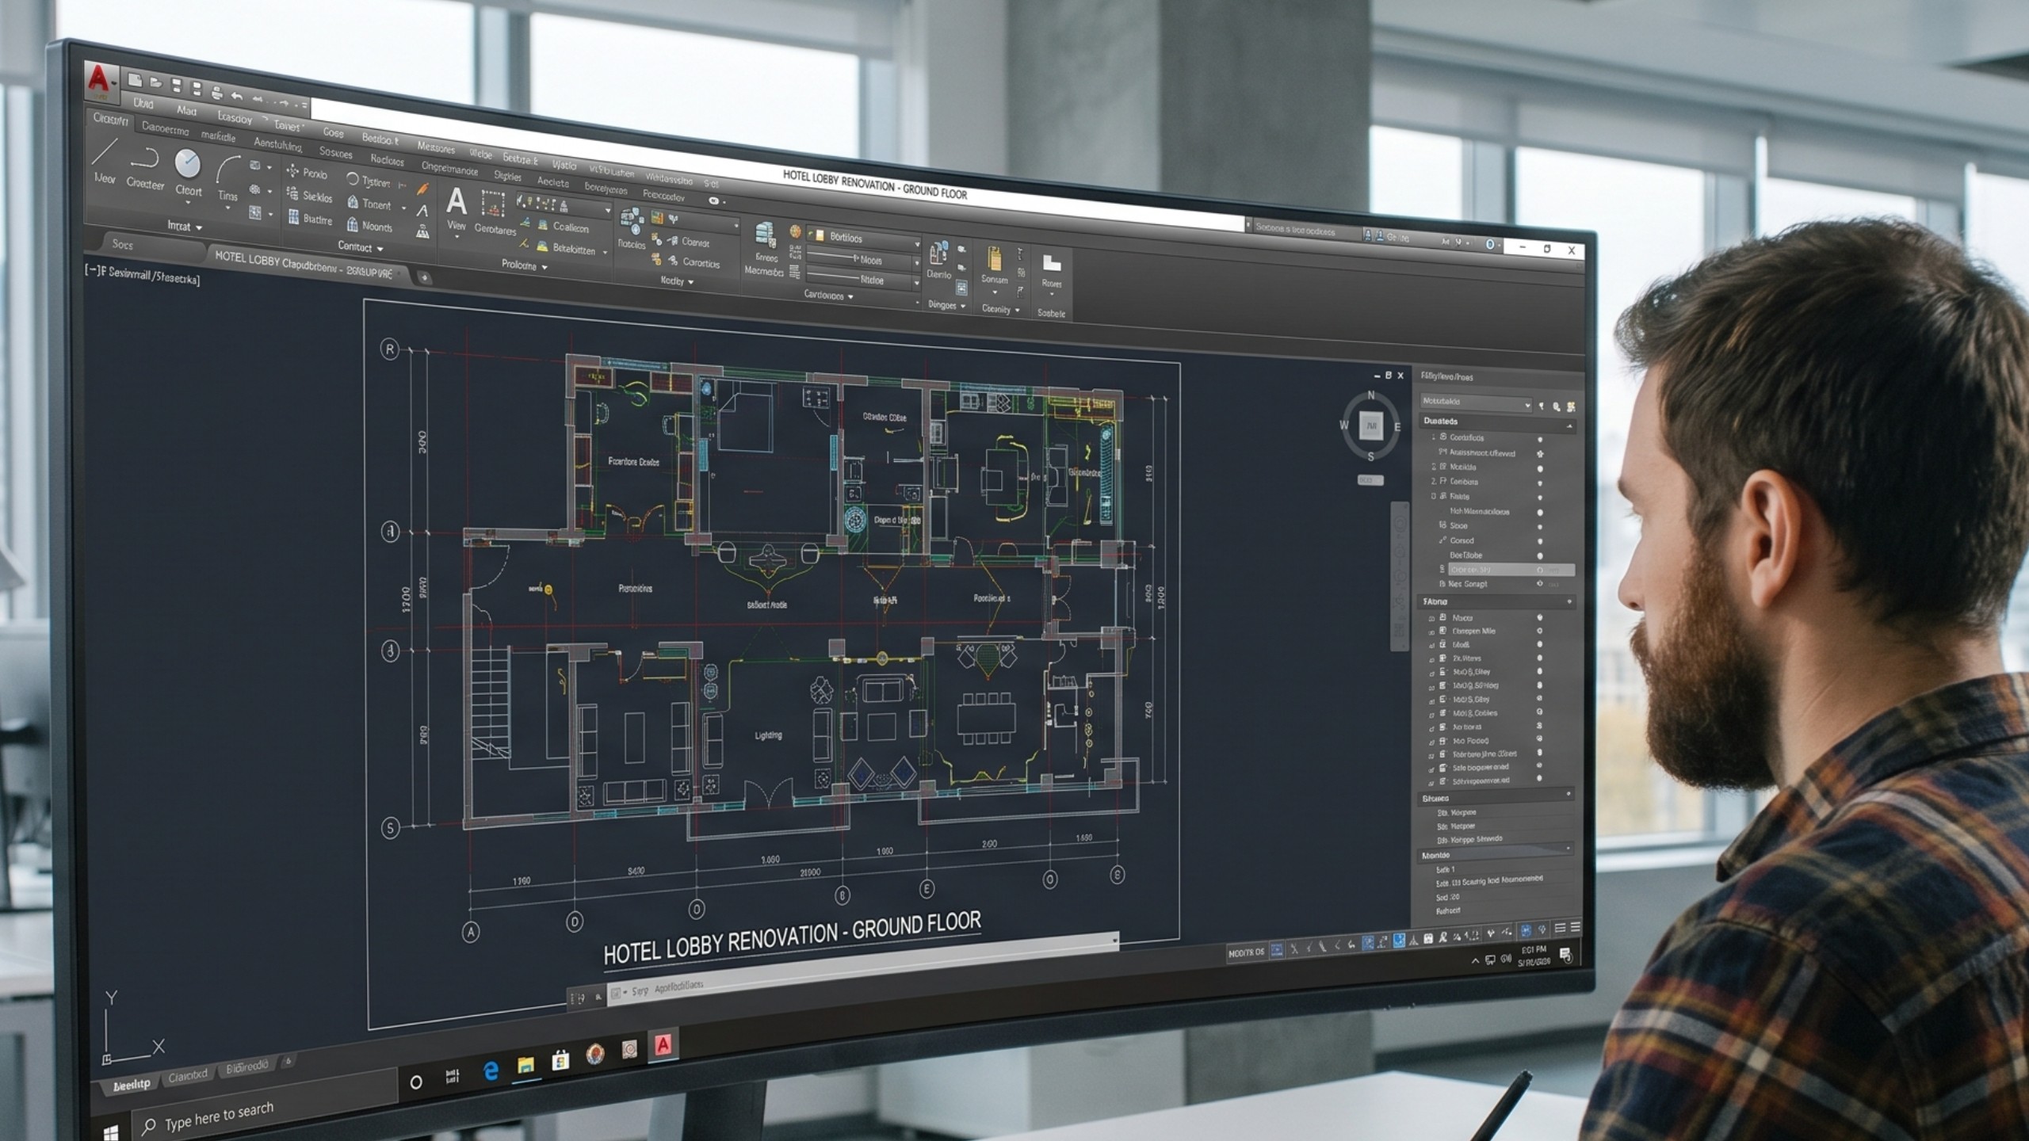Select the Line tool in the ribbon
Viewport: 2029px width, 1141px height.
(105, 162)
